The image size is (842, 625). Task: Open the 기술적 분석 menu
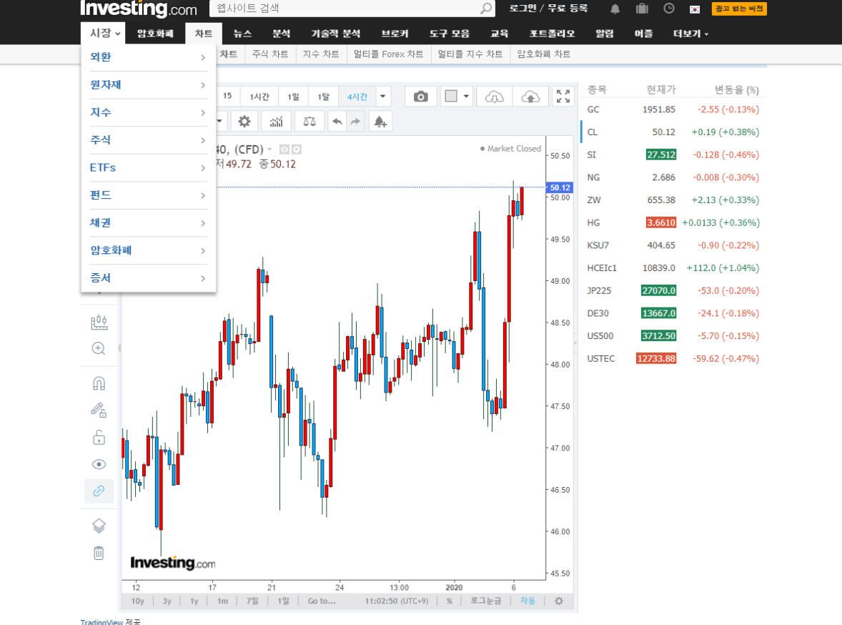336,34
